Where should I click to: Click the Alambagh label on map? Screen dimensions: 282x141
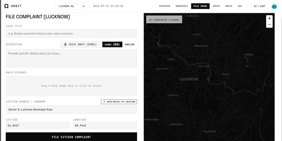click(x=173, y=95)
